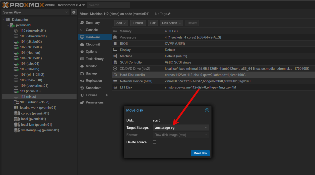Close the Move disk dialog
This screenshot has height=175, width=315.
coord(207,110)
